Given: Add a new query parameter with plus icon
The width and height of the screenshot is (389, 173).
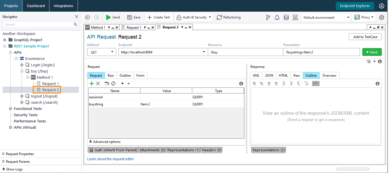Looking at the screenshot, I should coord(91,84).
